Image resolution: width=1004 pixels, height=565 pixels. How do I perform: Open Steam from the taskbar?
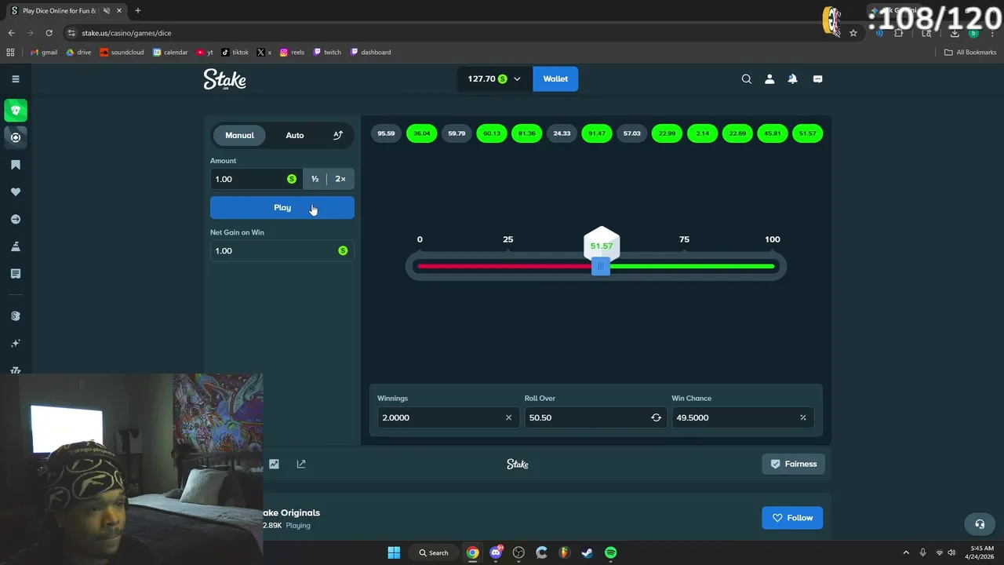[587, 552]
